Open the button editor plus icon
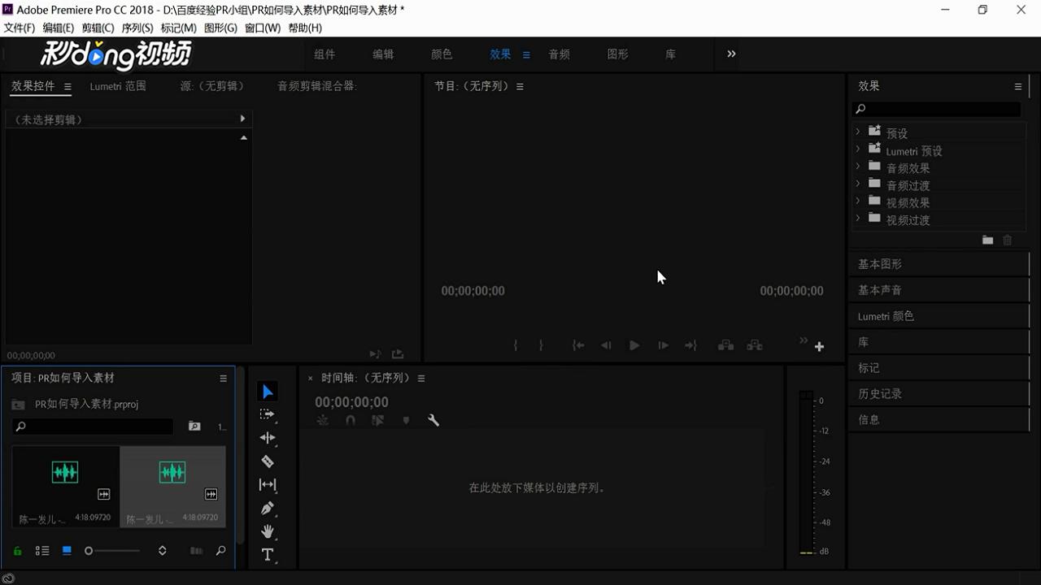The height and width of the screenshot is (585, 1041). pos(819,347)
